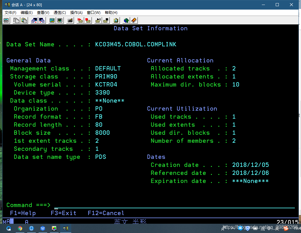Open Chrome from the taskbar
Image resolution: width=301 pixels, height=233 pixels.
tap(20, 228)
